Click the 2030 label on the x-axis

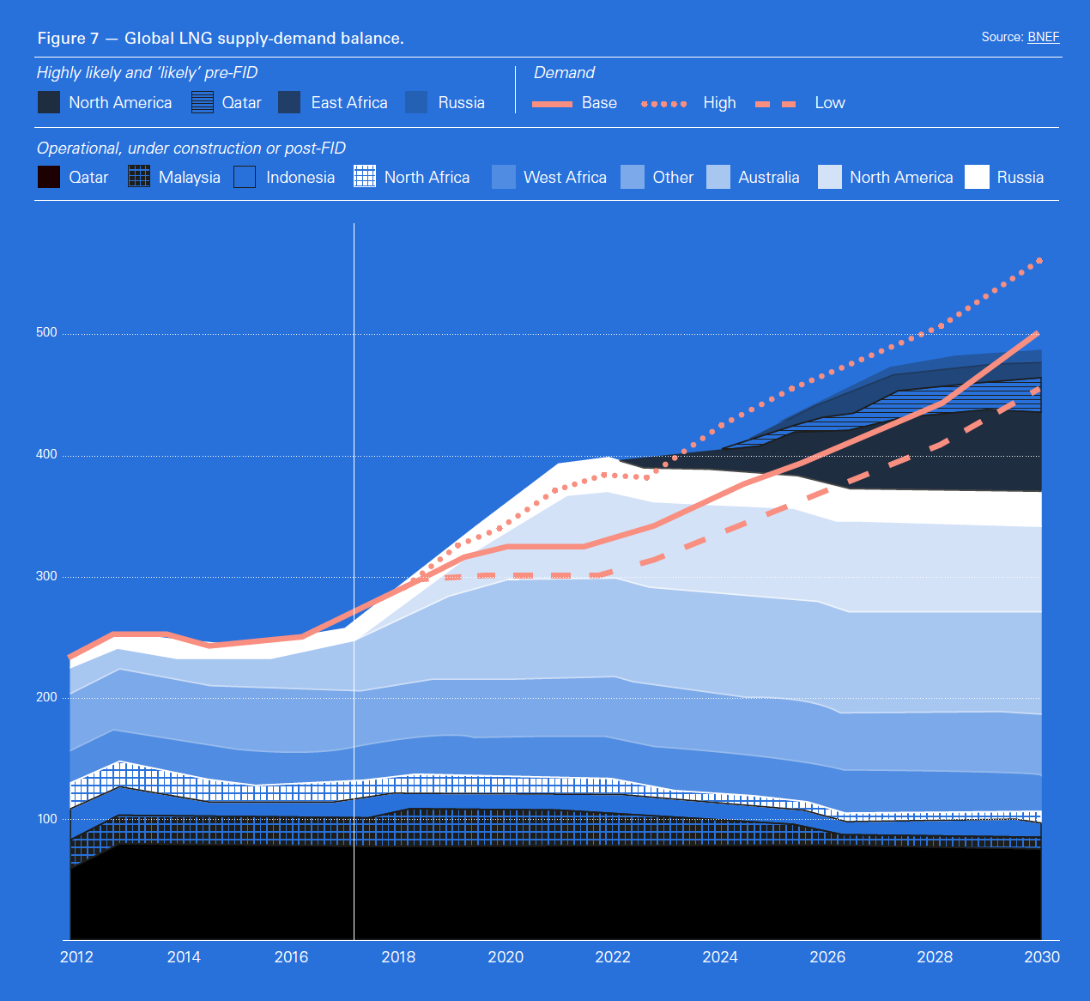pos(1041,957)
